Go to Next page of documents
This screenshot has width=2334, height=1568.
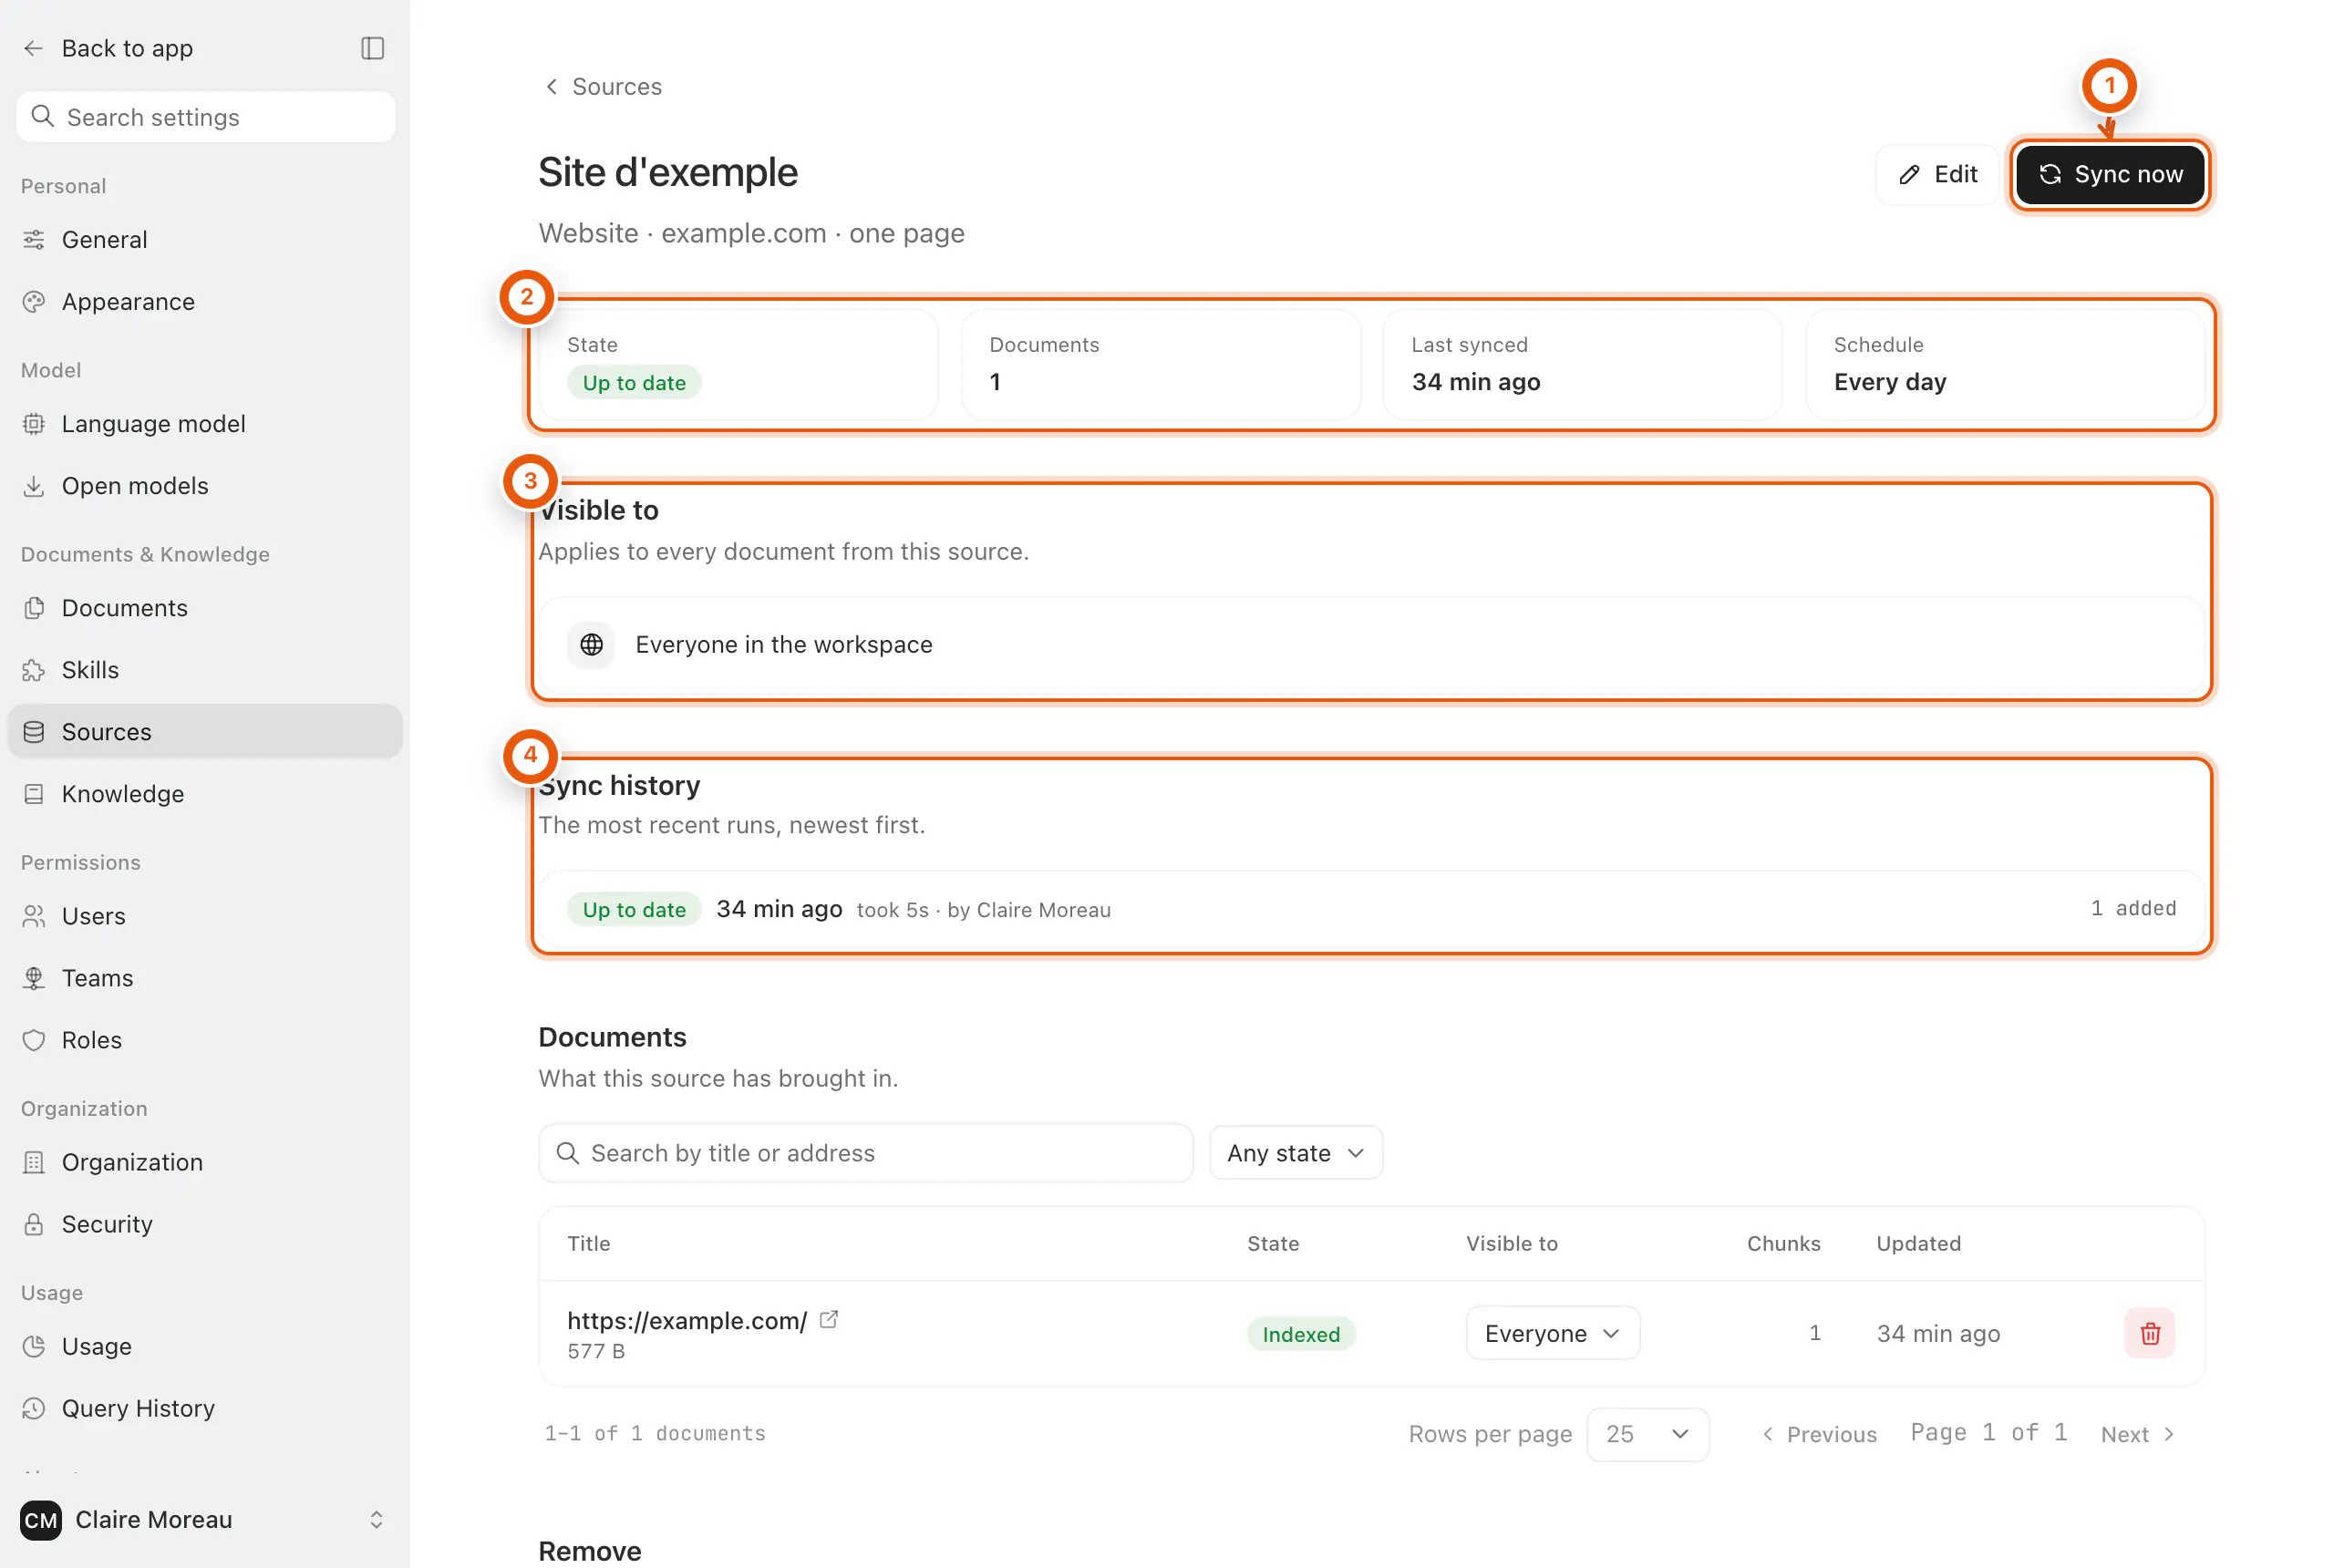(x=2138, y=1434)
